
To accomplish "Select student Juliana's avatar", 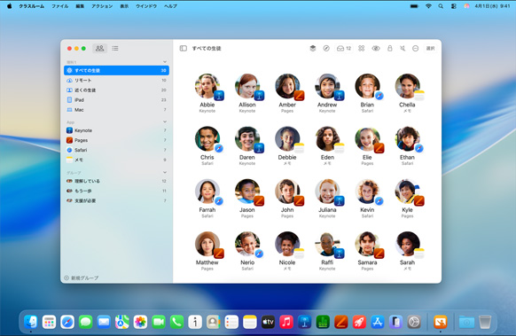I will tap(327, 191).
